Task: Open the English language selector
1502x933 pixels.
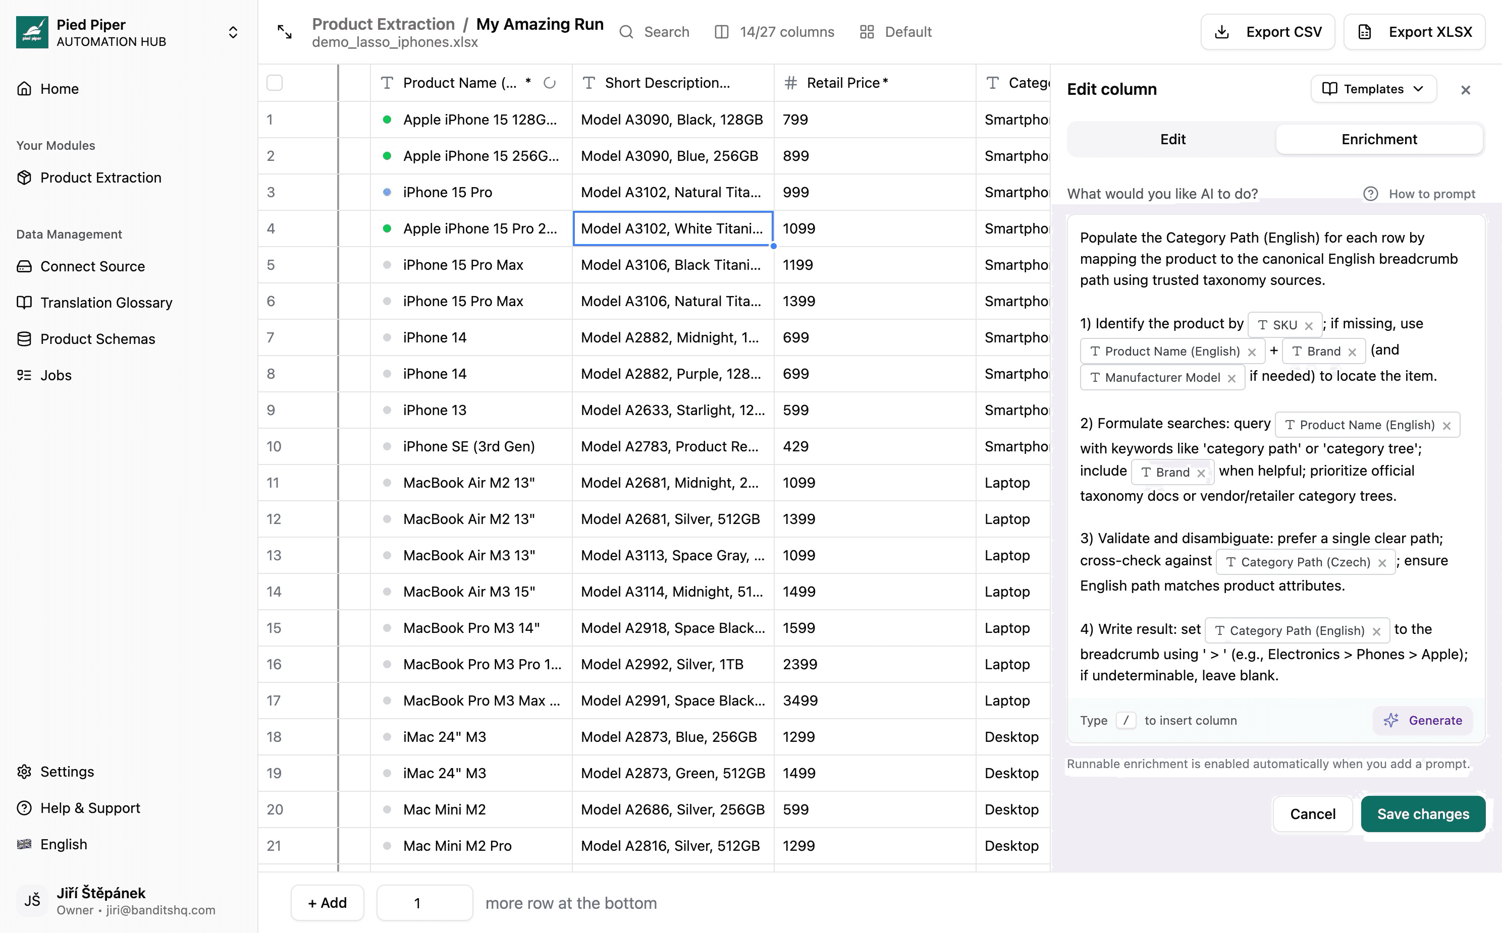Action: click(63, 844)
